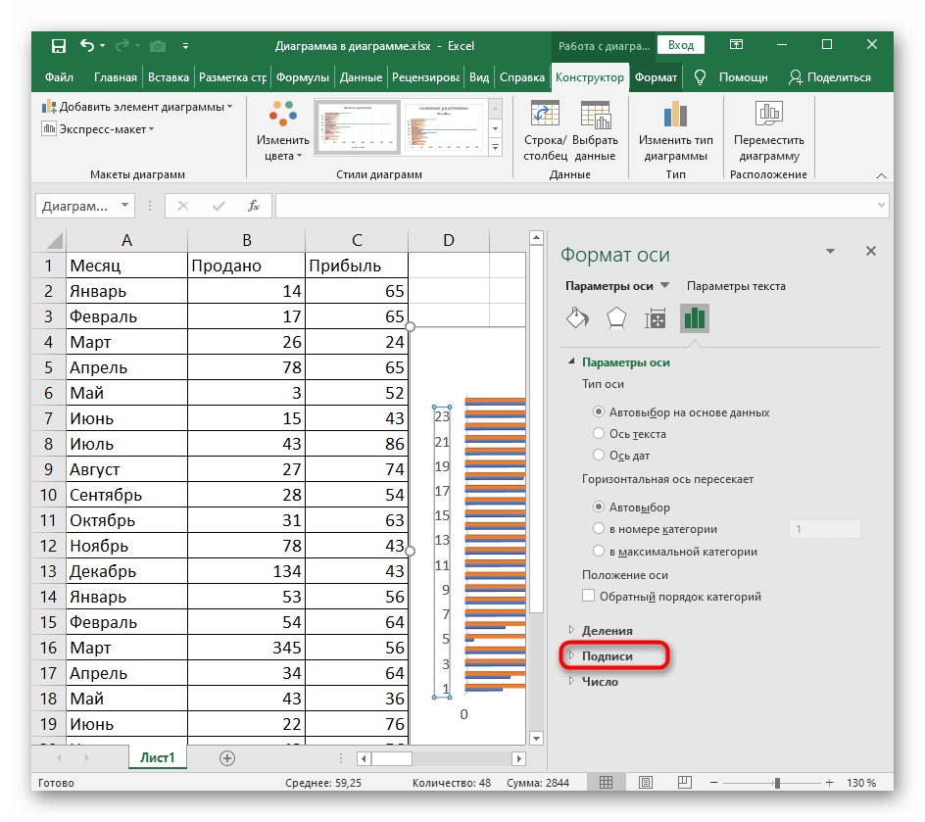Screen dimensions: 925x822
Task: Open the Данные ribbon tab
Action: [x=361, y=77]
